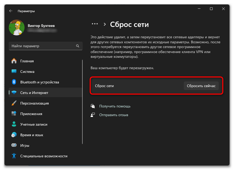
Task: Maximize the Параметры window
Action: tap(211, 9)
